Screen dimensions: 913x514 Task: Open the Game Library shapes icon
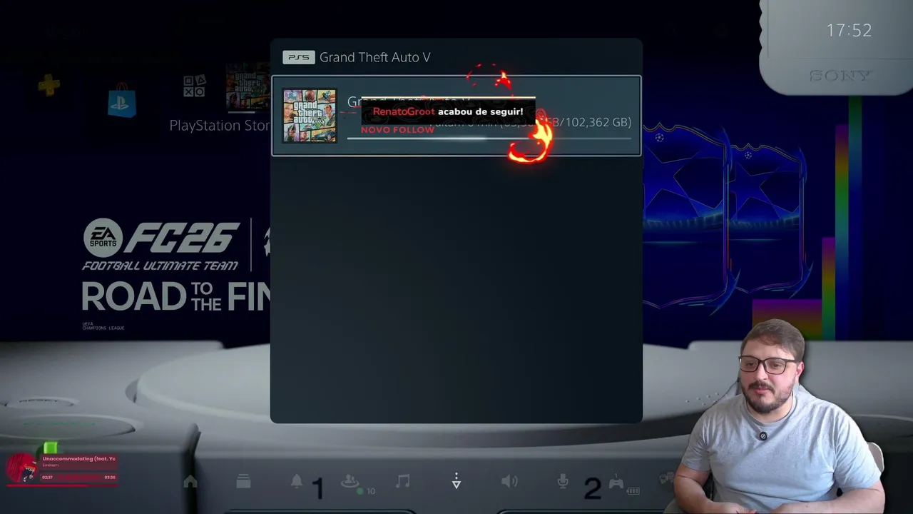click(x=194, y=86)
